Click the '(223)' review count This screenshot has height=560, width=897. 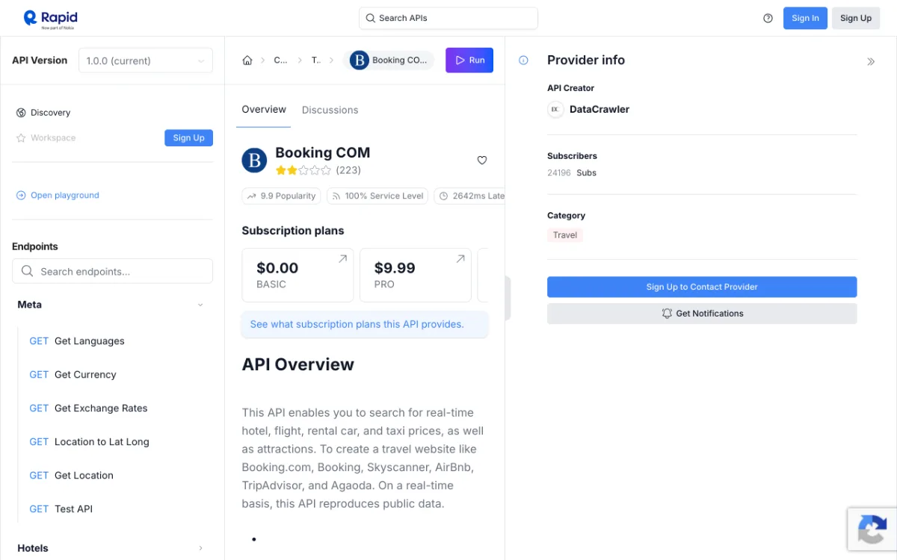coord(348,170)
